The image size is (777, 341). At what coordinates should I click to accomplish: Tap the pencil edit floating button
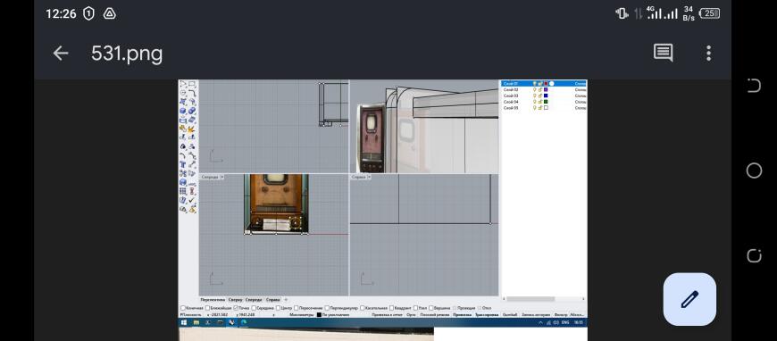click(689, 299)
